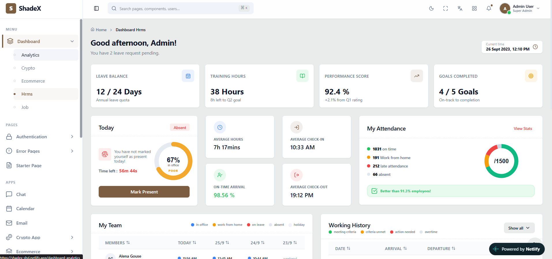Click the Training Hours book icon

point(302,76)
